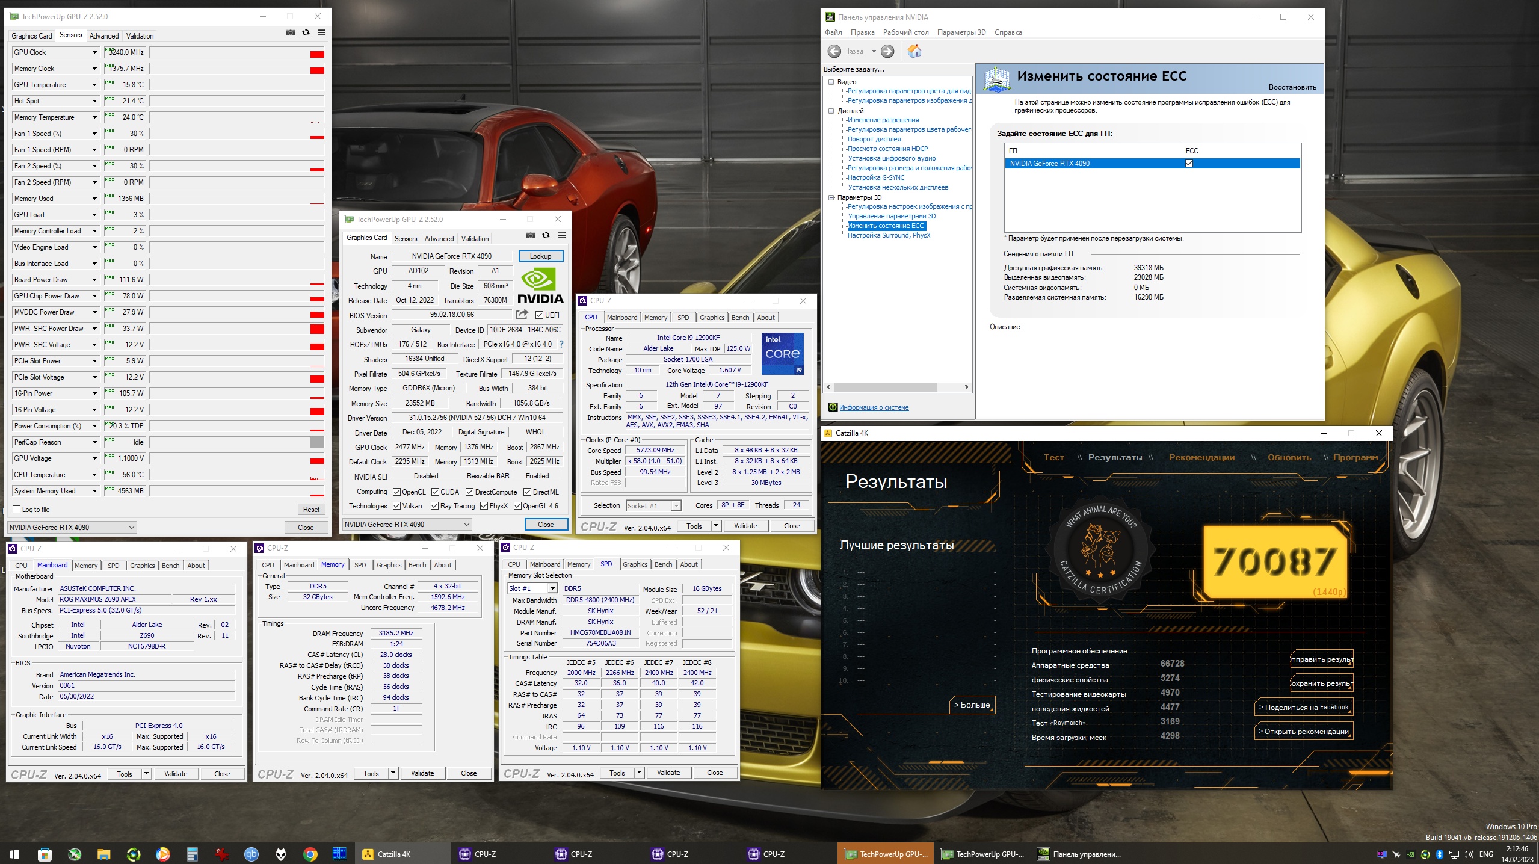Toggle UEFI checkbox in GPU-Z

pos(539,315)
